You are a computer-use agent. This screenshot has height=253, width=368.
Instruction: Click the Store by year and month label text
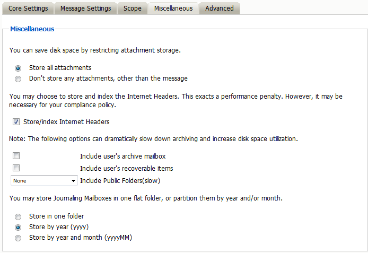[80, 238]
